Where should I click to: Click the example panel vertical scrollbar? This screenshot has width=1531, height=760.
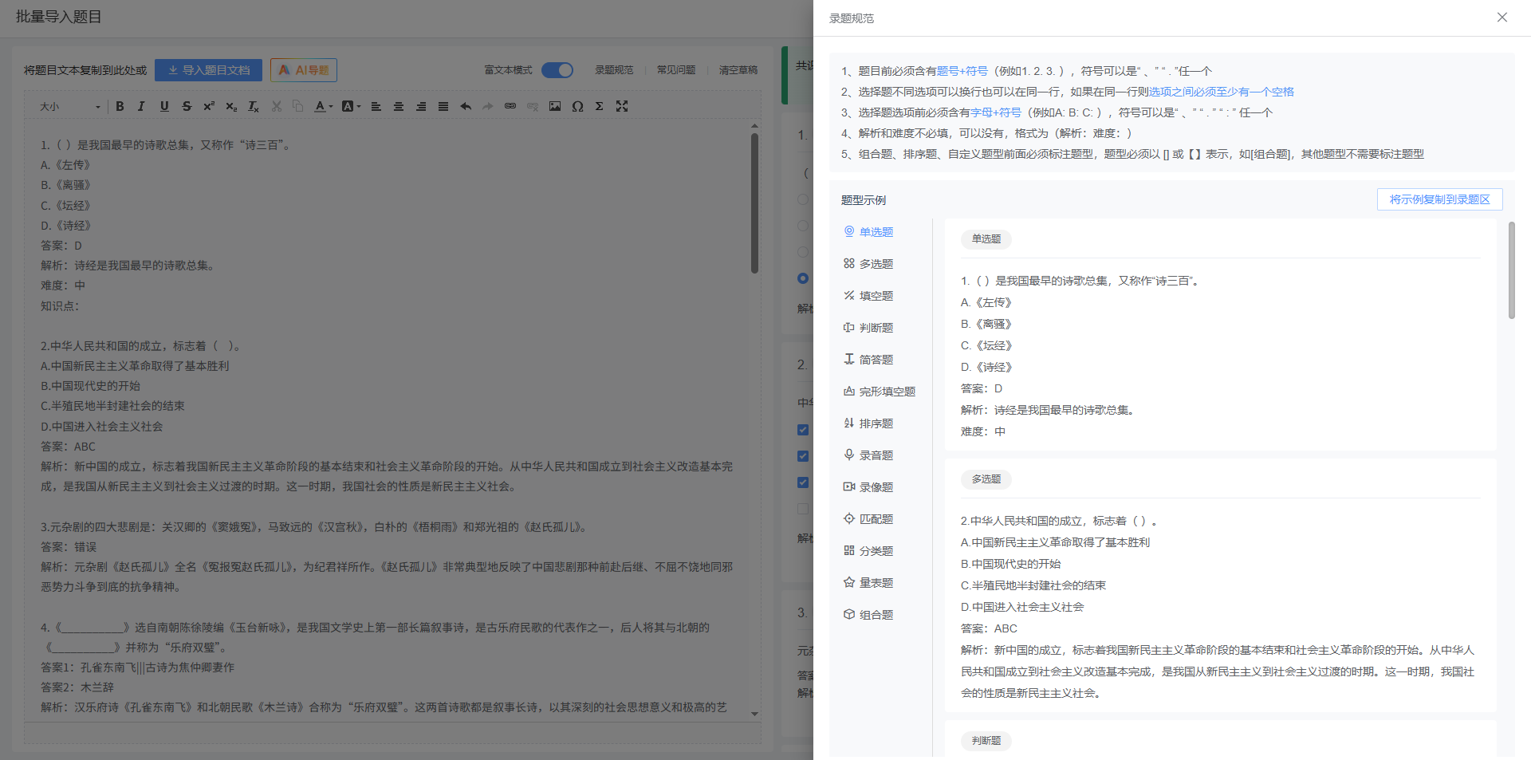(x=1511, y=271)
